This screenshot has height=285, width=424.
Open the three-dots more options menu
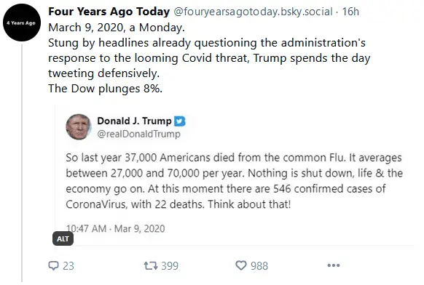334,265
